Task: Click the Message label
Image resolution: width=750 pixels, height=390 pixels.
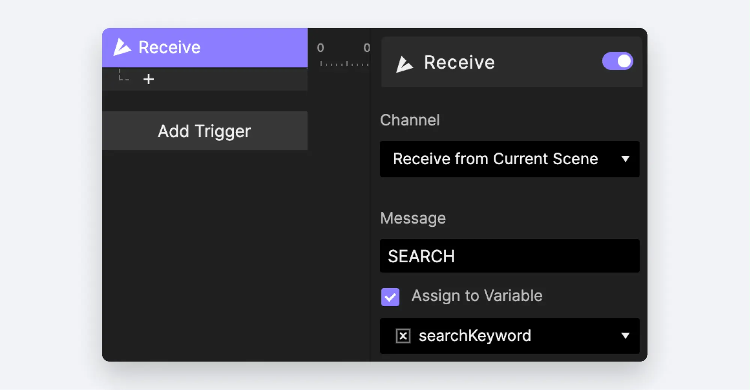Action: coord(413,218)
